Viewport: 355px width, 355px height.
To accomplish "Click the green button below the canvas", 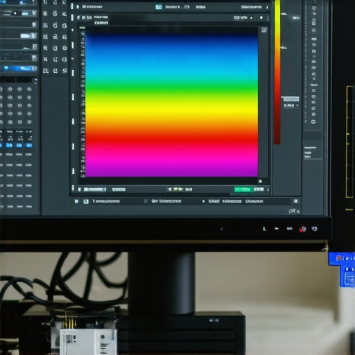I will 243,189.
